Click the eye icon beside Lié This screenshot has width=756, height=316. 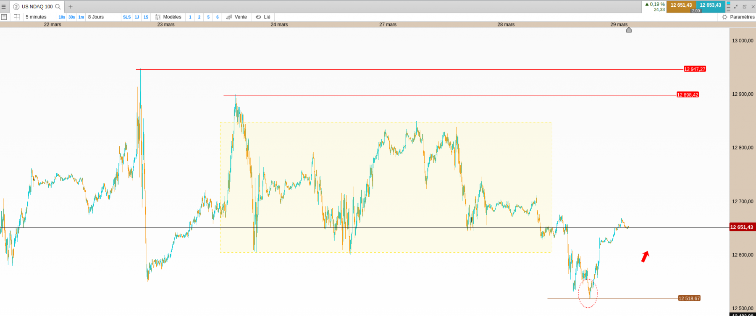pos(258,17)
